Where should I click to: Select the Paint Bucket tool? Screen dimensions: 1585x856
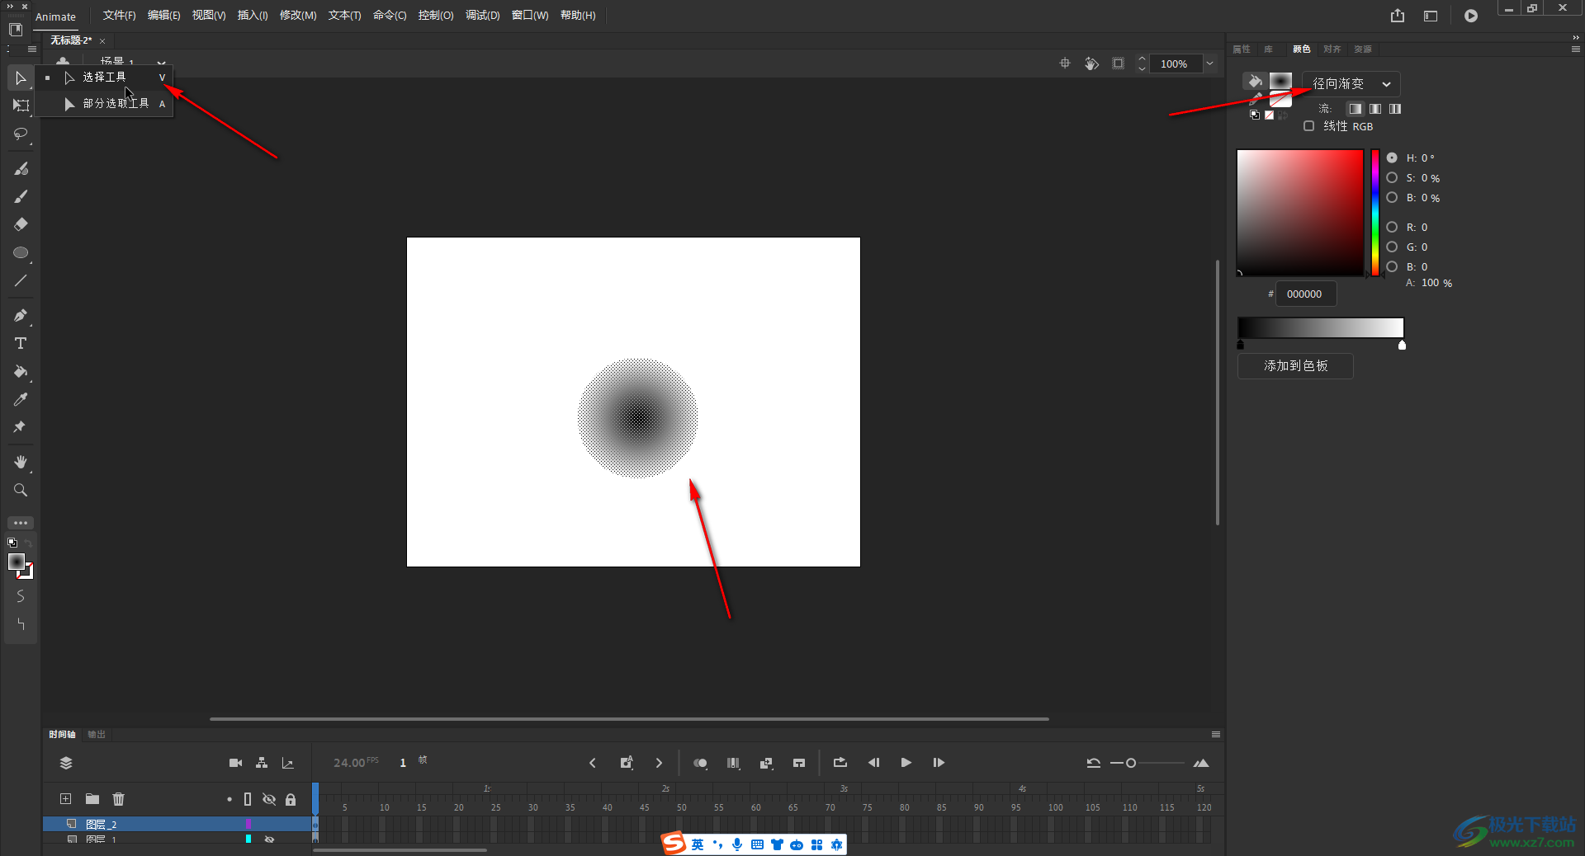point(21,371)
